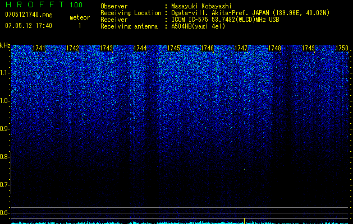Click the meteor count value 1
The width and height of the screenshot is (353, 224).
pyautogui.click(x=80, y=26)
